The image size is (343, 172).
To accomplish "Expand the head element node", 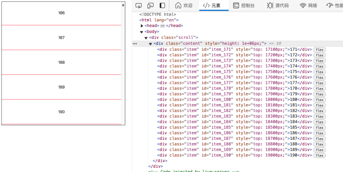I will 142,26.
